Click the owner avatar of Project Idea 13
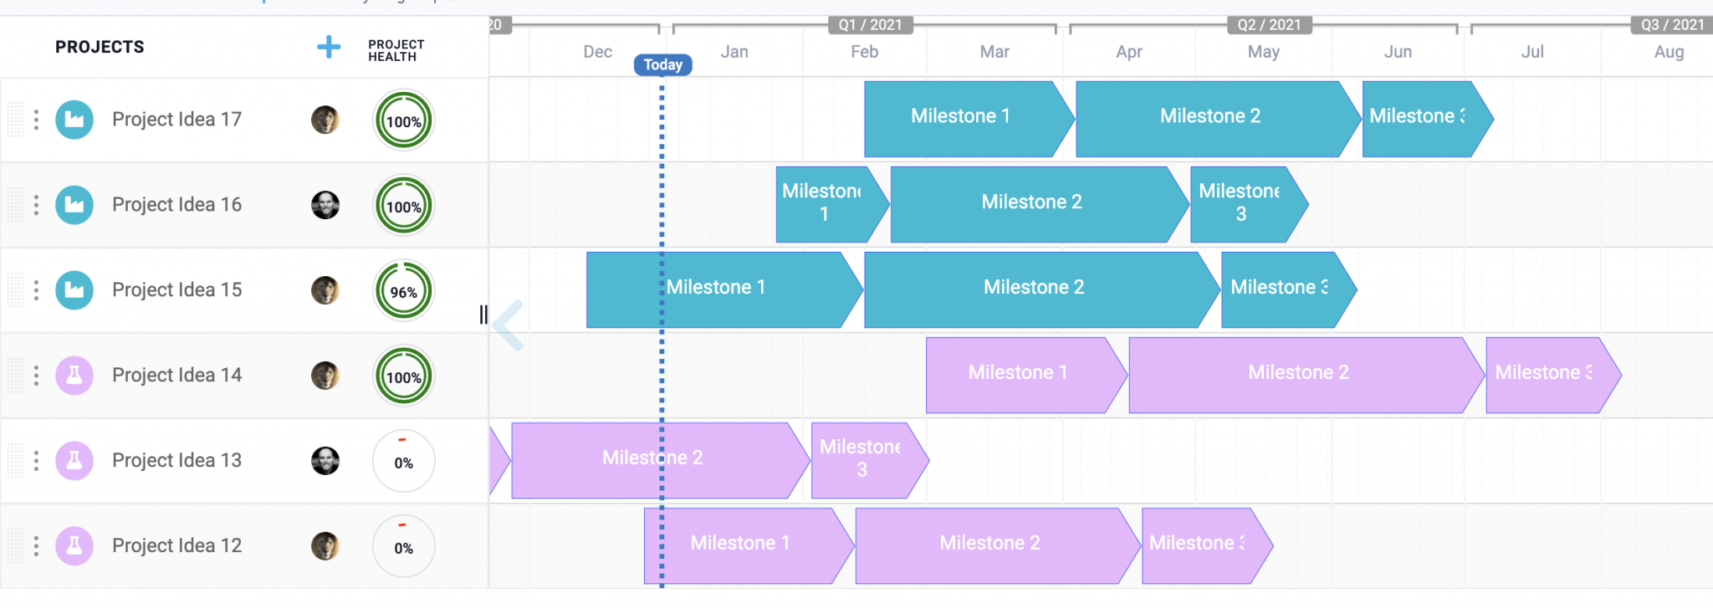The image size is (1713, 609). tap(325, 460)
